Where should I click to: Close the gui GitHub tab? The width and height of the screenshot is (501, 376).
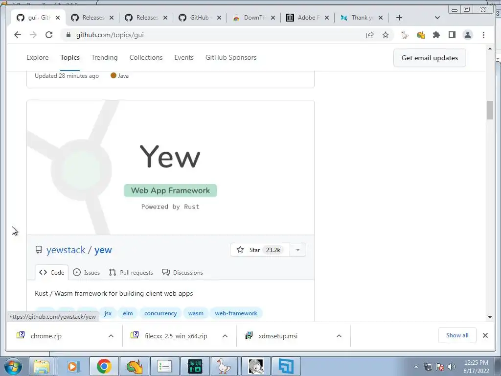click(58, 18)
